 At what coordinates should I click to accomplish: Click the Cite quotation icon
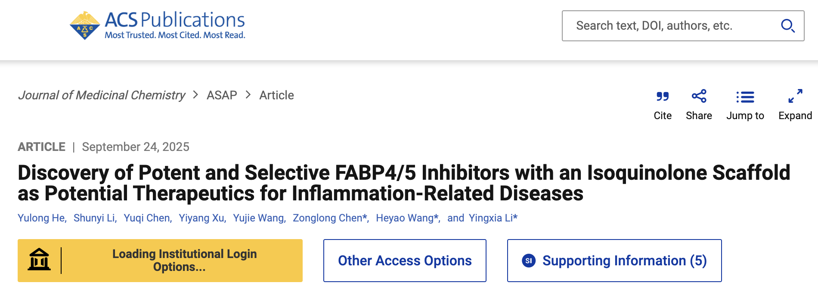point(663,96)
